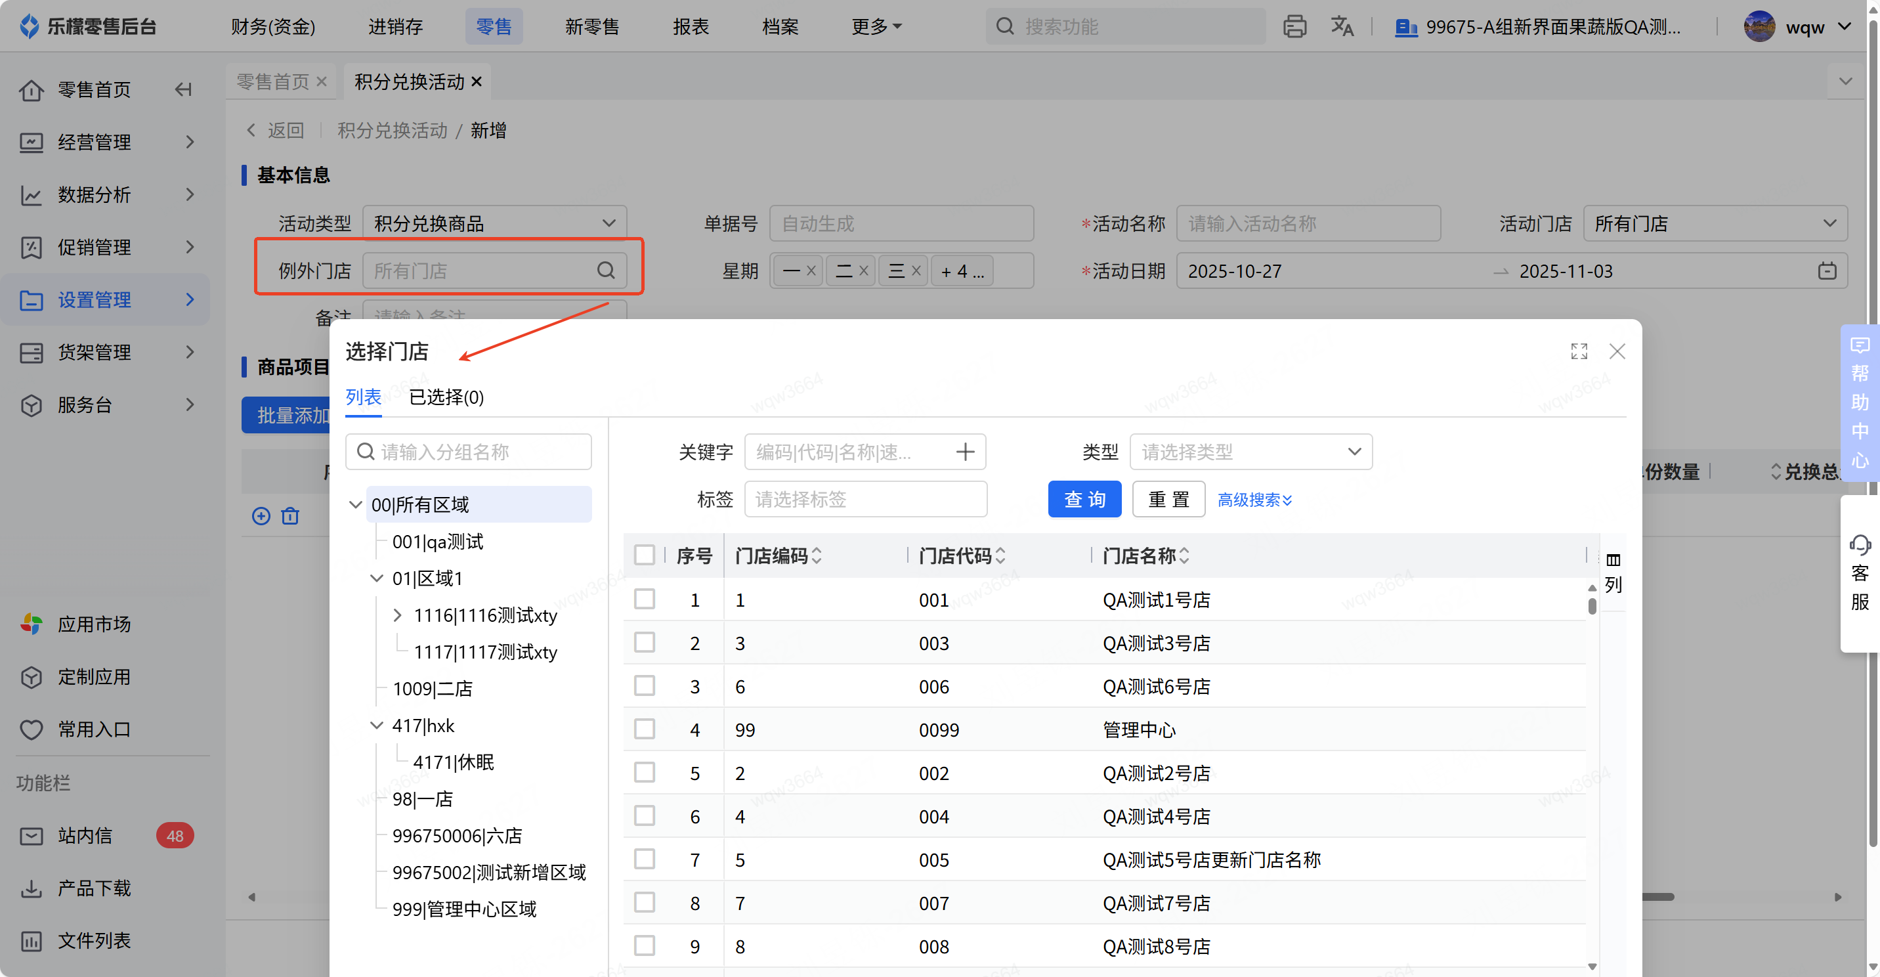Click the trash delete row icon

[290, 516]
